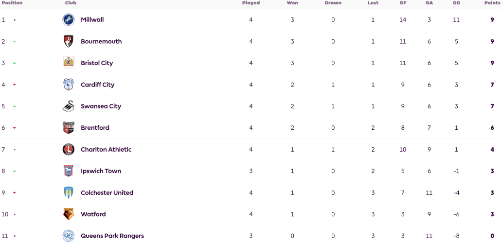Click Colchester United shield icon
Image resolution: width=502 pixels, height=243 pixels.
tap(69, 193)
